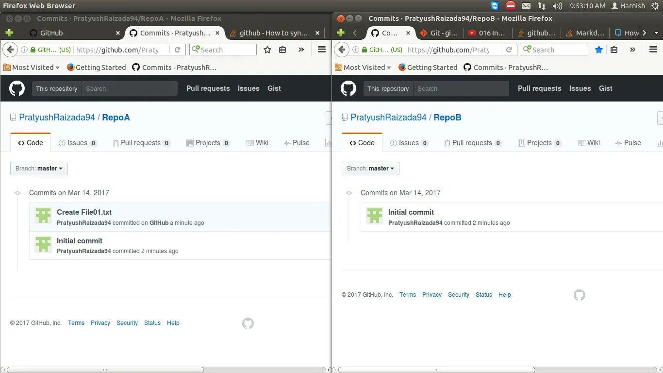The height and width of the screenshot is (373, 663).
Task: Click the GitHub mark in RepoA footer
Action: click(248, 323)
